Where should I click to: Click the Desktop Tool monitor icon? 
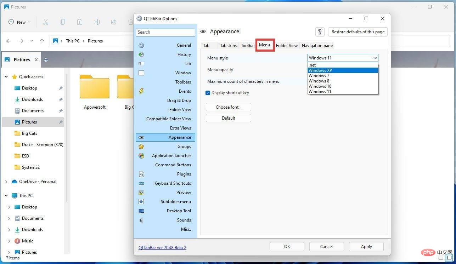tap(141, 211)
